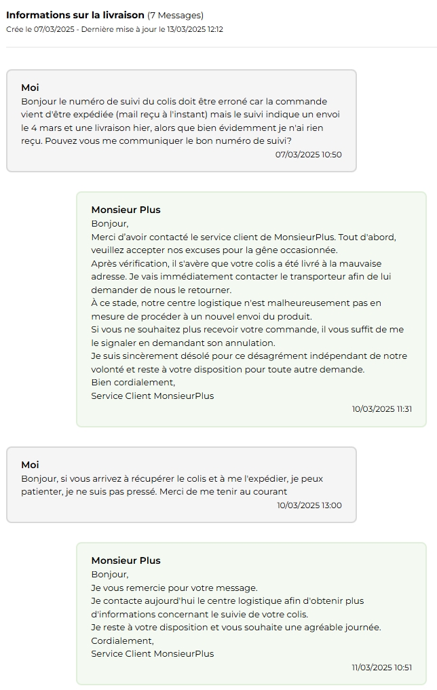Screen dimensions: 437x690
Task: Click the 10/03/2025 13:00 timestamp
Action: (309, 505)
